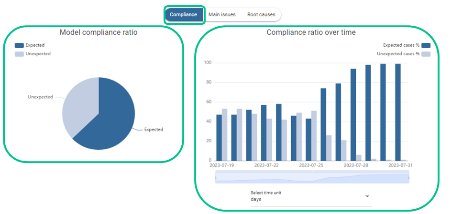Click the middle of the time range slider

coord(312,178)
